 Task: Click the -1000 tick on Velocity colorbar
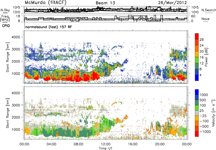[205, 132]
